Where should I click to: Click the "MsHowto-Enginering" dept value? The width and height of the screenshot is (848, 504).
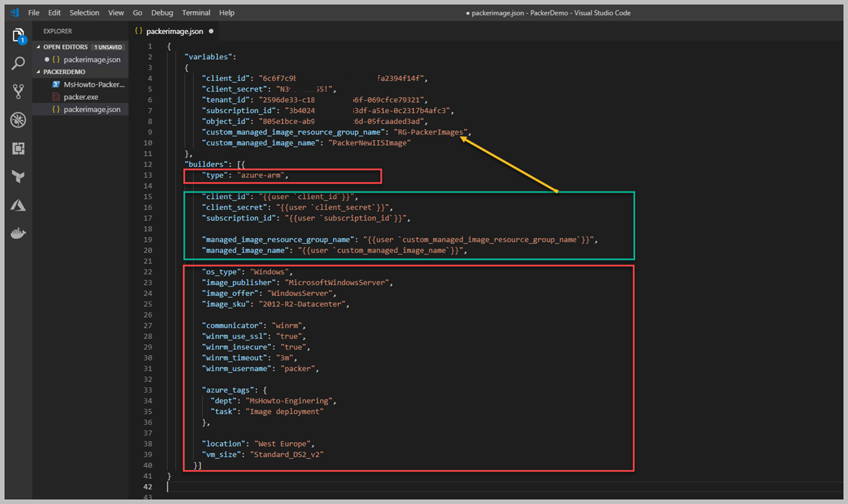[x=290, y=401]
